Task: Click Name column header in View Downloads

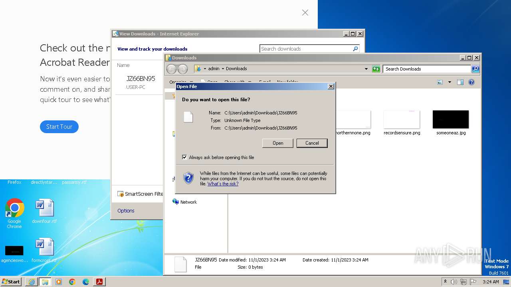Action: point(123,65)
